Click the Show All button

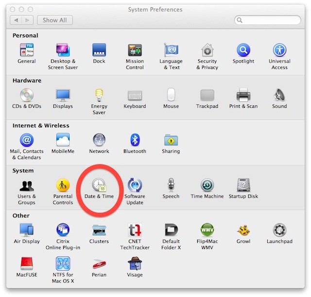pos(54,20)
